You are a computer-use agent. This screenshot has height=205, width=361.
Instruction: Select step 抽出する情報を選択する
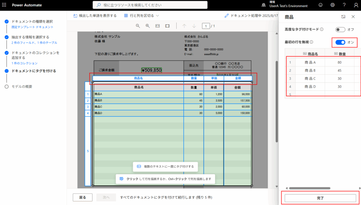(30, 37)
